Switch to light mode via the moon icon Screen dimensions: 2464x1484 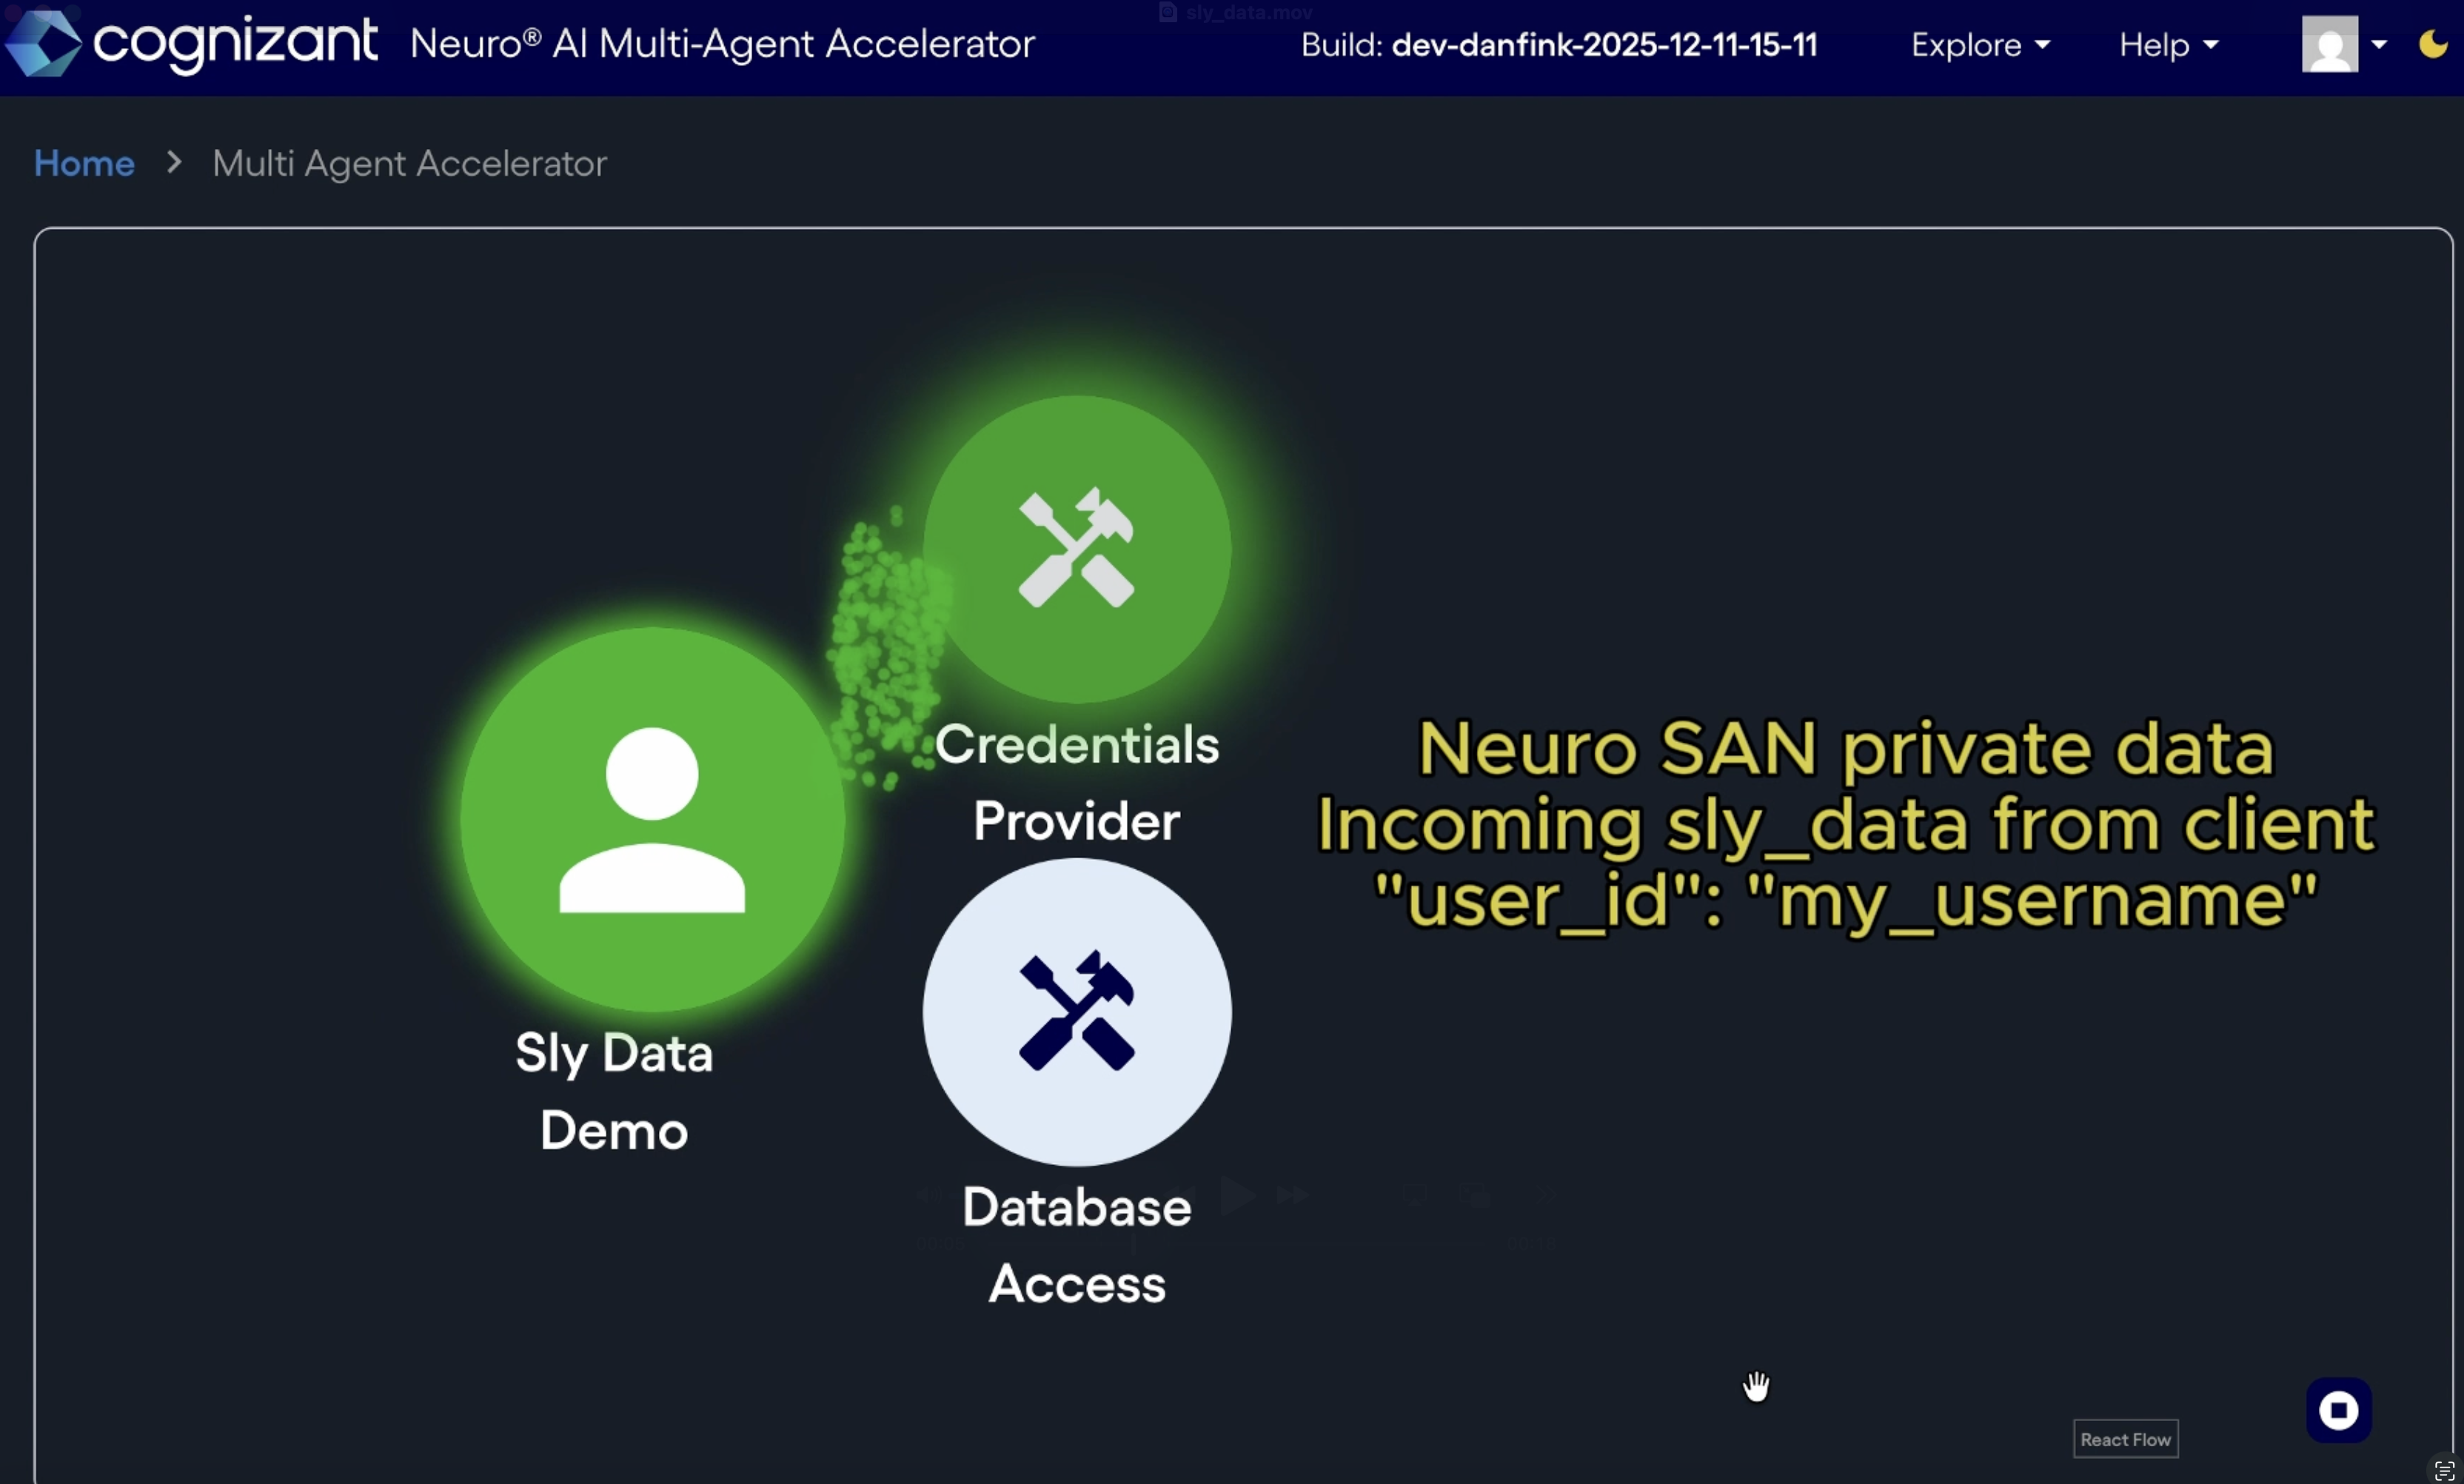click(x=2433, y=44)
